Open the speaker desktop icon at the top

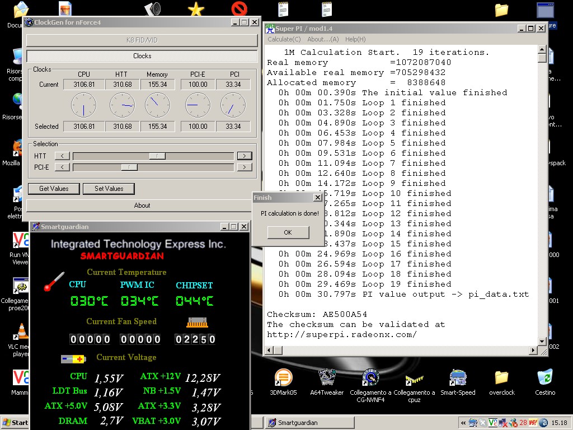153,8
